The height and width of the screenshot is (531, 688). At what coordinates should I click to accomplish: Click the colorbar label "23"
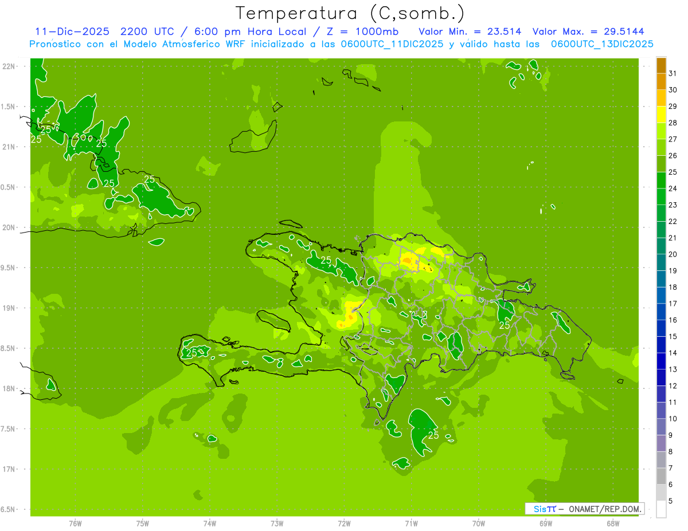(x=673, y=204)
